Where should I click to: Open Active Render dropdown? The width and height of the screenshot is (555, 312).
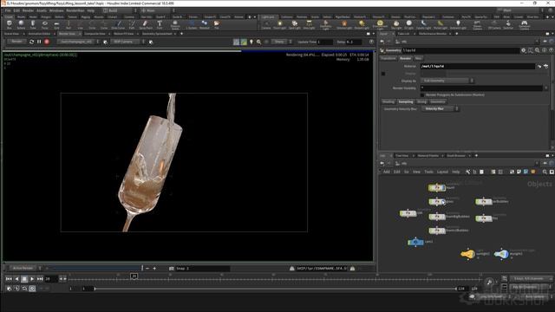click(25, 268)
